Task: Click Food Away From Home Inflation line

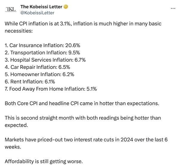Action: tap(51, 89)
